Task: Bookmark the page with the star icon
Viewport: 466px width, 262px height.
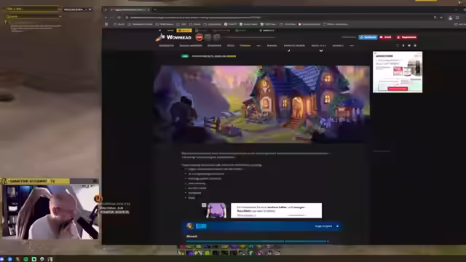Action: [441, 17]
